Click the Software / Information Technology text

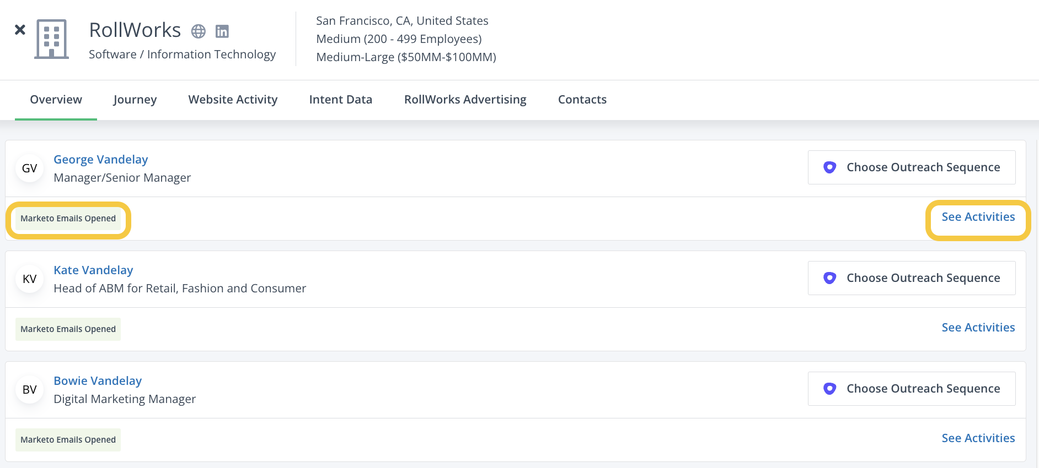tap(183, 55)
